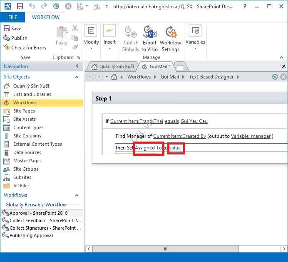Click Variable: manager link

click(x=251, y=136)
